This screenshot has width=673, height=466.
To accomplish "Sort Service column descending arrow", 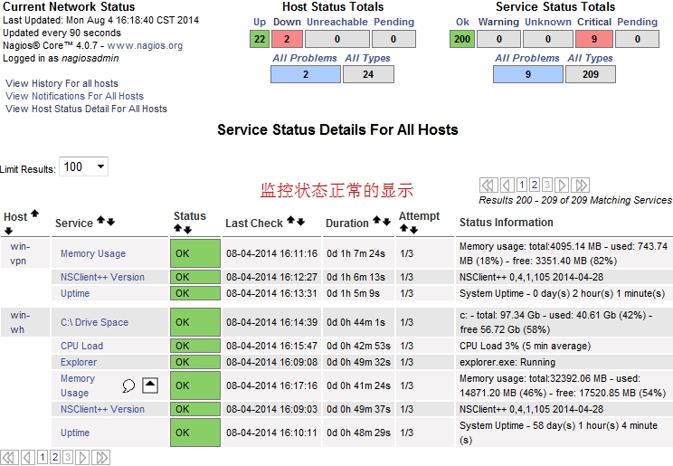I will 110,222.
